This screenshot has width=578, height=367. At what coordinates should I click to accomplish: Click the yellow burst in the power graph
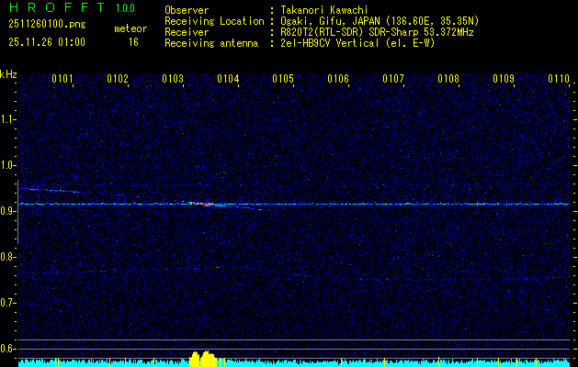coord(201,358)
